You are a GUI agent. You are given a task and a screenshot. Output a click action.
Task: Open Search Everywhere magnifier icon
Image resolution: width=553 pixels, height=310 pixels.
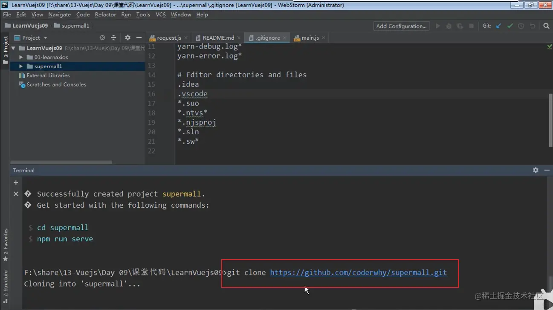pyautogui.click(x=546, y=26)
